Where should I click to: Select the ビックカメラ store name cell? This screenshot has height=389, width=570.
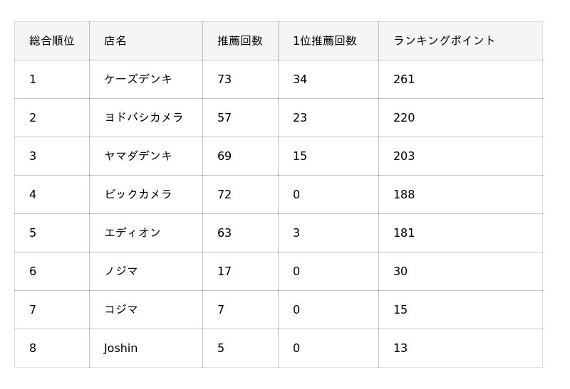click(146, 195)
